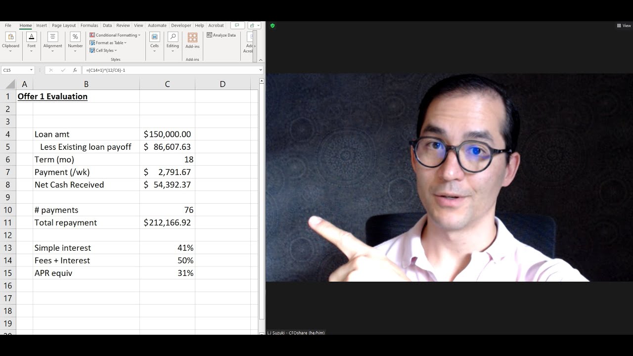Viewport: 633px width, 356px height.
Task: Select the Payment (/wk) label cell
Action: (86, 172)
